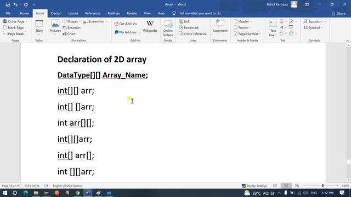The image size is (351, 197).
Task: Open Ribbon Display Options
Action: pyautogui.click(x=307, y=4)
